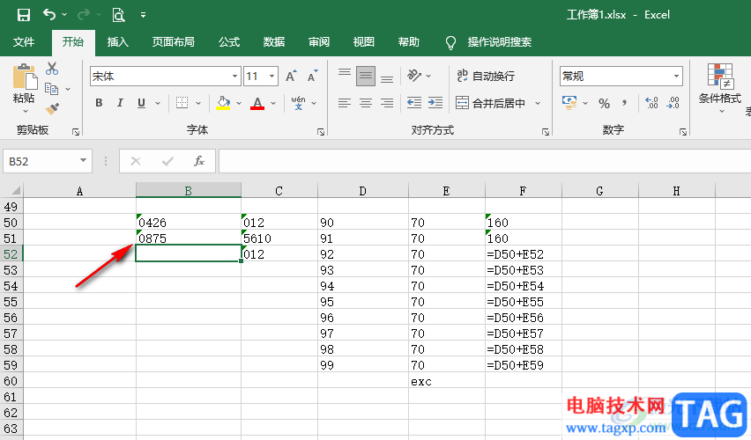The width and height of the screenshot is (751, 440).
Task: Click the Select All corner triangle
Action: pos(15,190)
